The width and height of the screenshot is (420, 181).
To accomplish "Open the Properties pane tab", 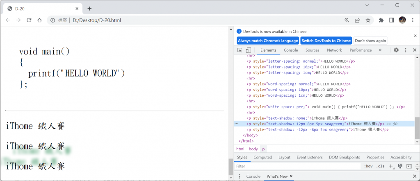I will click(x=375, y=158).
